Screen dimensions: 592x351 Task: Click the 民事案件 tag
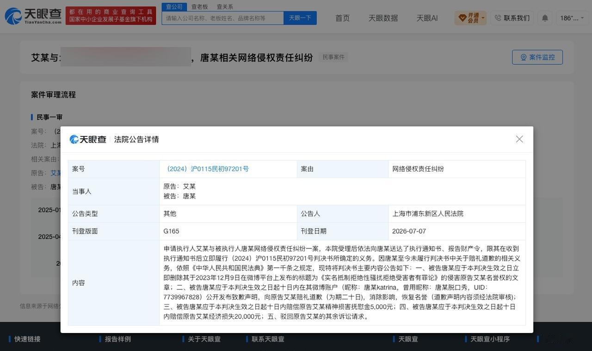(333, 57)
